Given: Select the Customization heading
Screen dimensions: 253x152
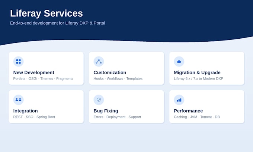Looking at the screenshot, I should tap(110, 72).
